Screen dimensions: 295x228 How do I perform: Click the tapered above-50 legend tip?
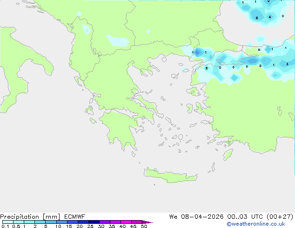pos(147,222)
